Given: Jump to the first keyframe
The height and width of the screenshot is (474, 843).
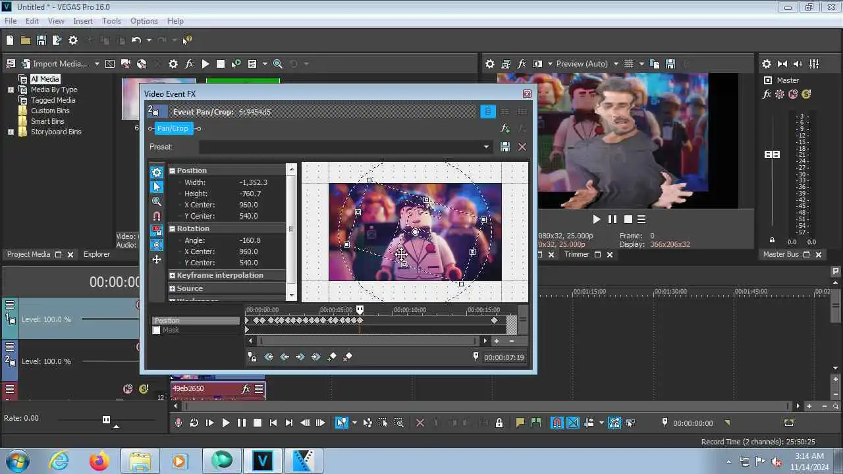Looking at the screenshot, I should (x=269, y=357).
